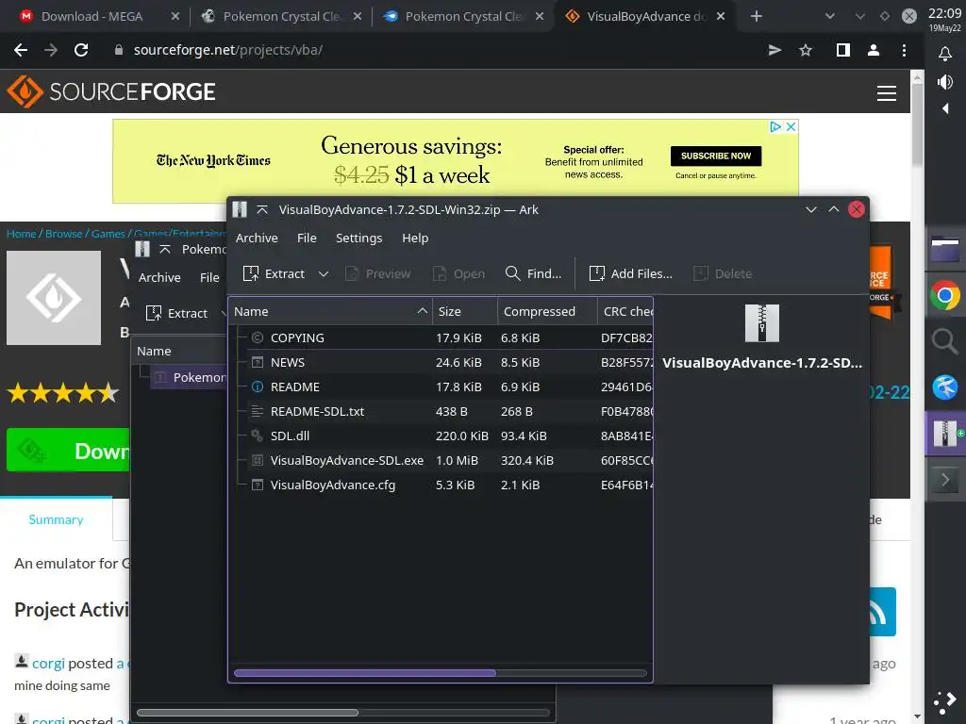Click the SourceForge logo
Screen dimensions: 966x724
[111, 91]
